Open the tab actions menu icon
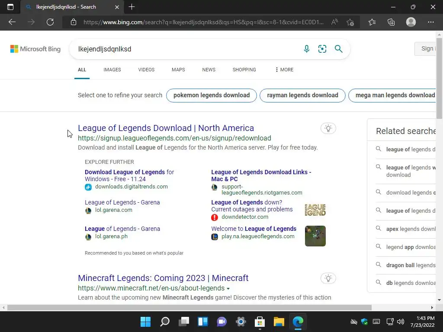The width and height of the screenshot is (443, 332). (10, 7)
